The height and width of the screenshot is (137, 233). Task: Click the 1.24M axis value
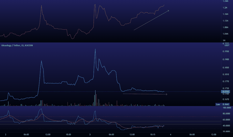[225, 1]
